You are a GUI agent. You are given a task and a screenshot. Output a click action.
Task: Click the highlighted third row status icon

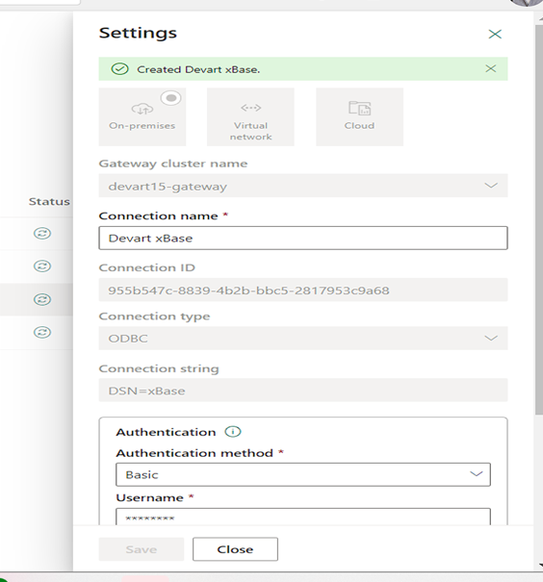point(42,299)
